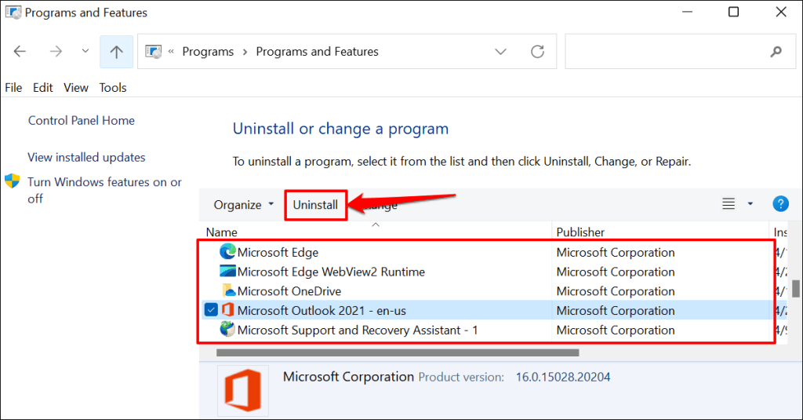Click the Microsoft Edge program icon
Image resolution: width=803 pixels, height=420 pixels.
tap(227, 252)
